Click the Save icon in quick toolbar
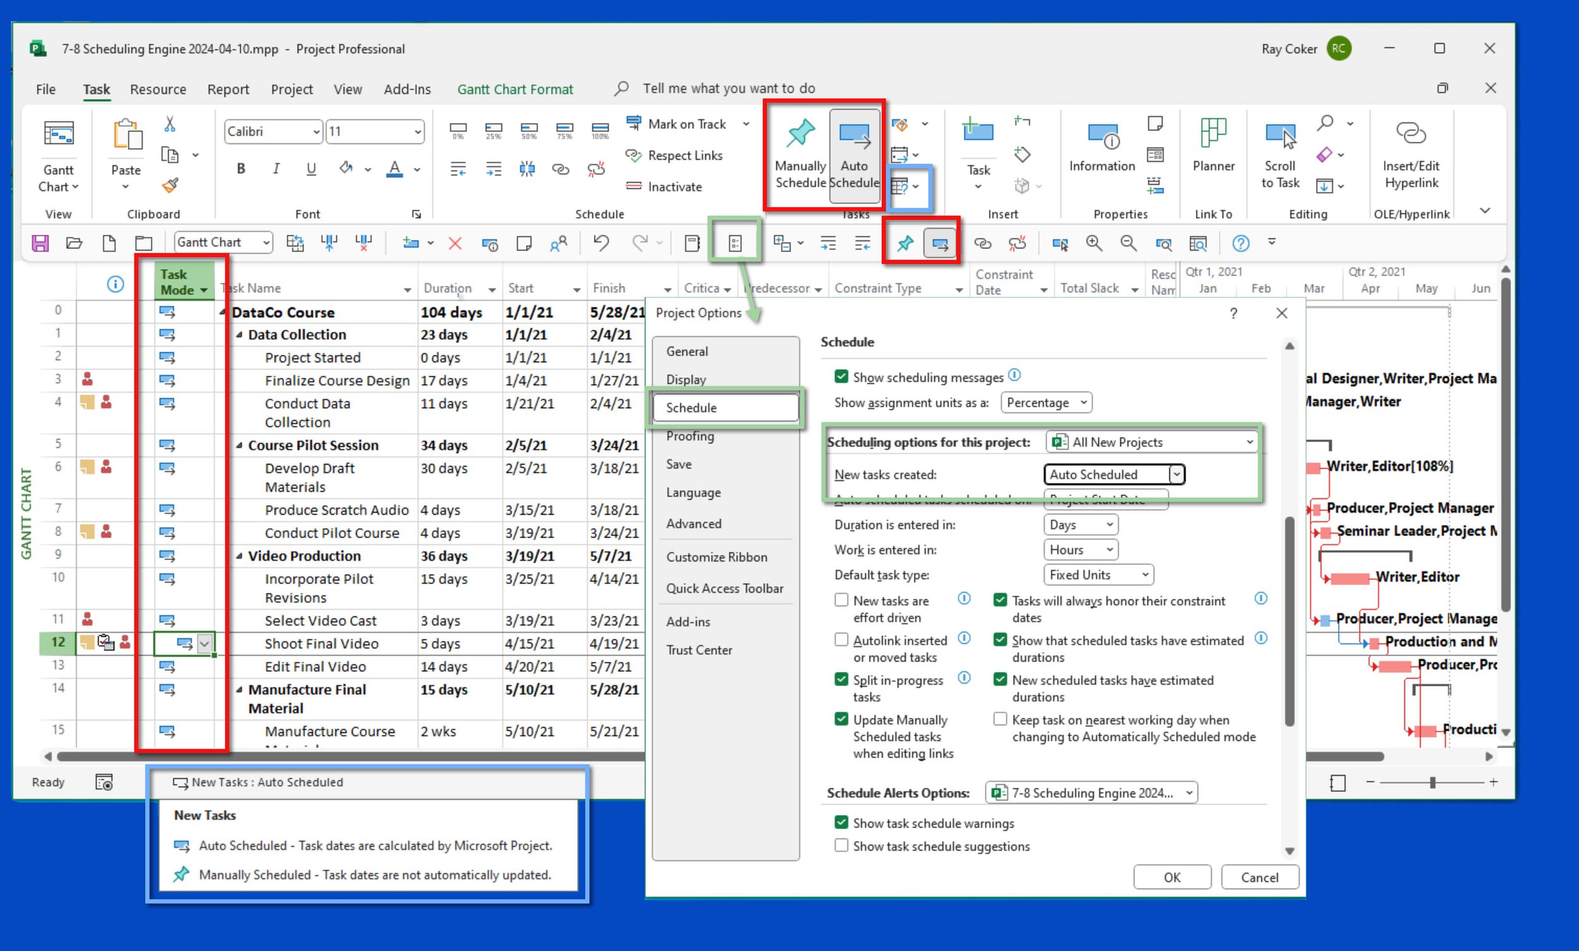 click(x=40, y=243)
